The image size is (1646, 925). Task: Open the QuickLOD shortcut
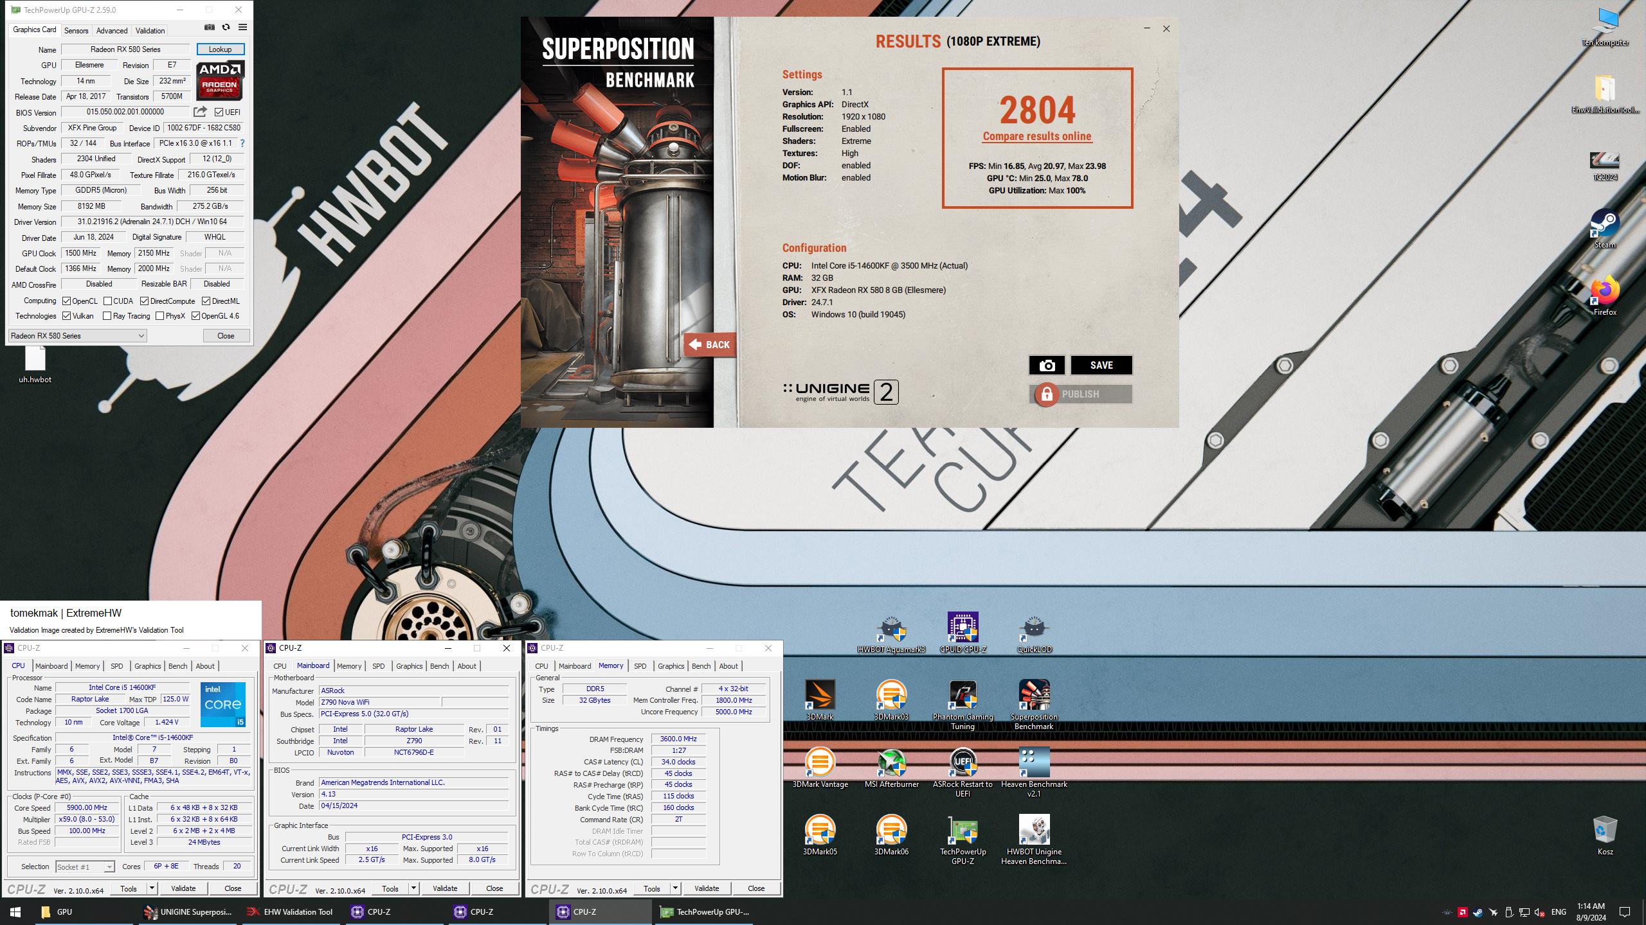pyautogui.click(x=1034, y=633)
